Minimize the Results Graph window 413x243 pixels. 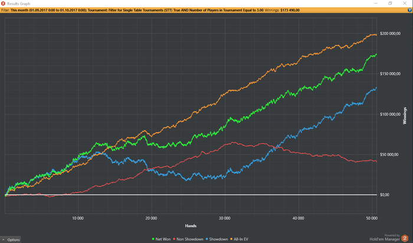click(x=376, y=4)
